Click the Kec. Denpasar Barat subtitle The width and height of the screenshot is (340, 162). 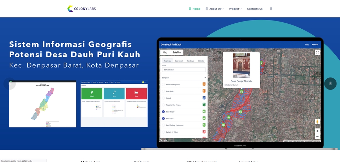point(74,65)
